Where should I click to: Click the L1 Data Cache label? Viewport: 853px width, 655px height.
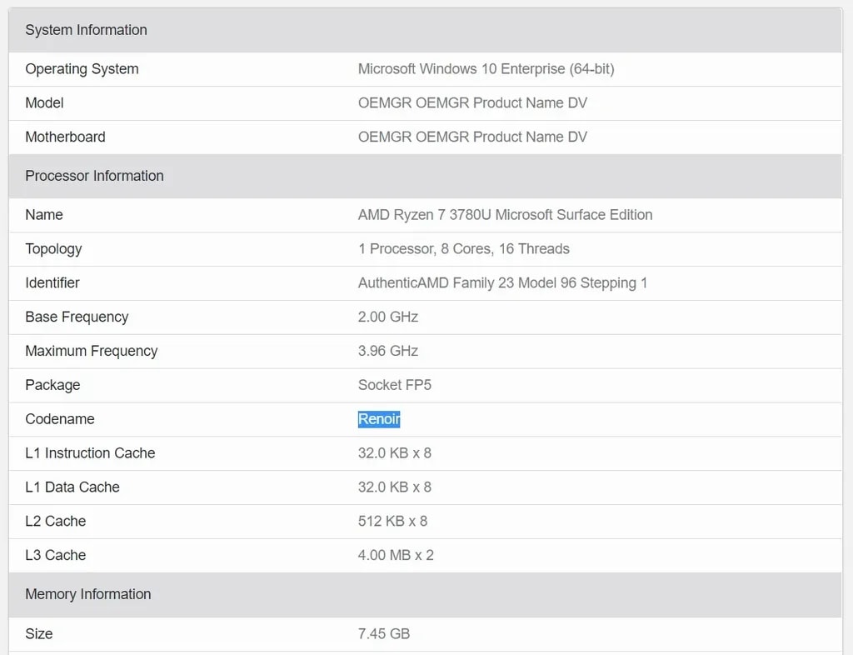[x=72, y=487]
